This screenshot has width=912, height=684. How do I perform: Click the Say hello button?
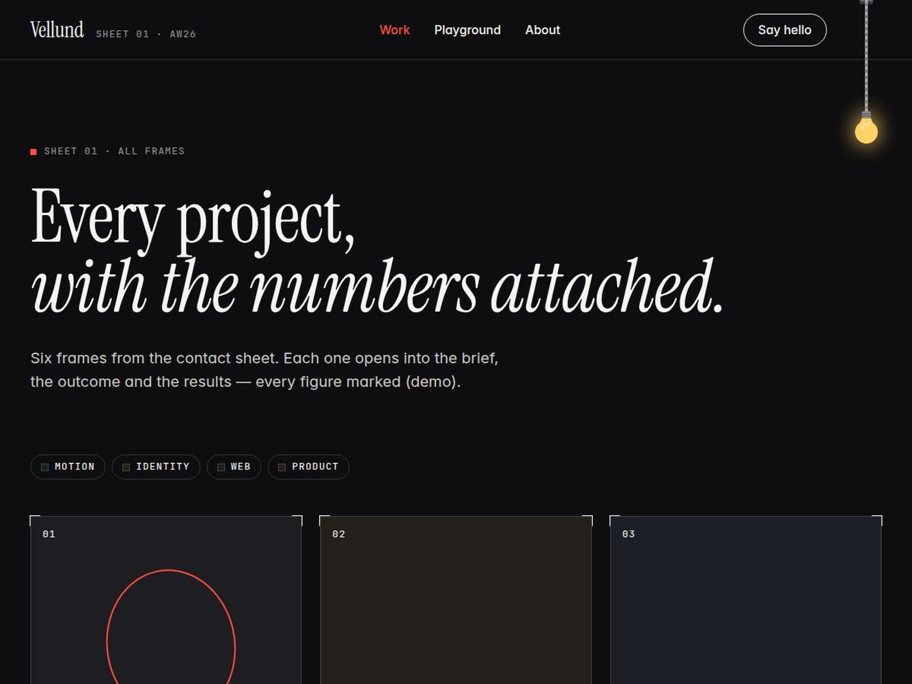785,30
